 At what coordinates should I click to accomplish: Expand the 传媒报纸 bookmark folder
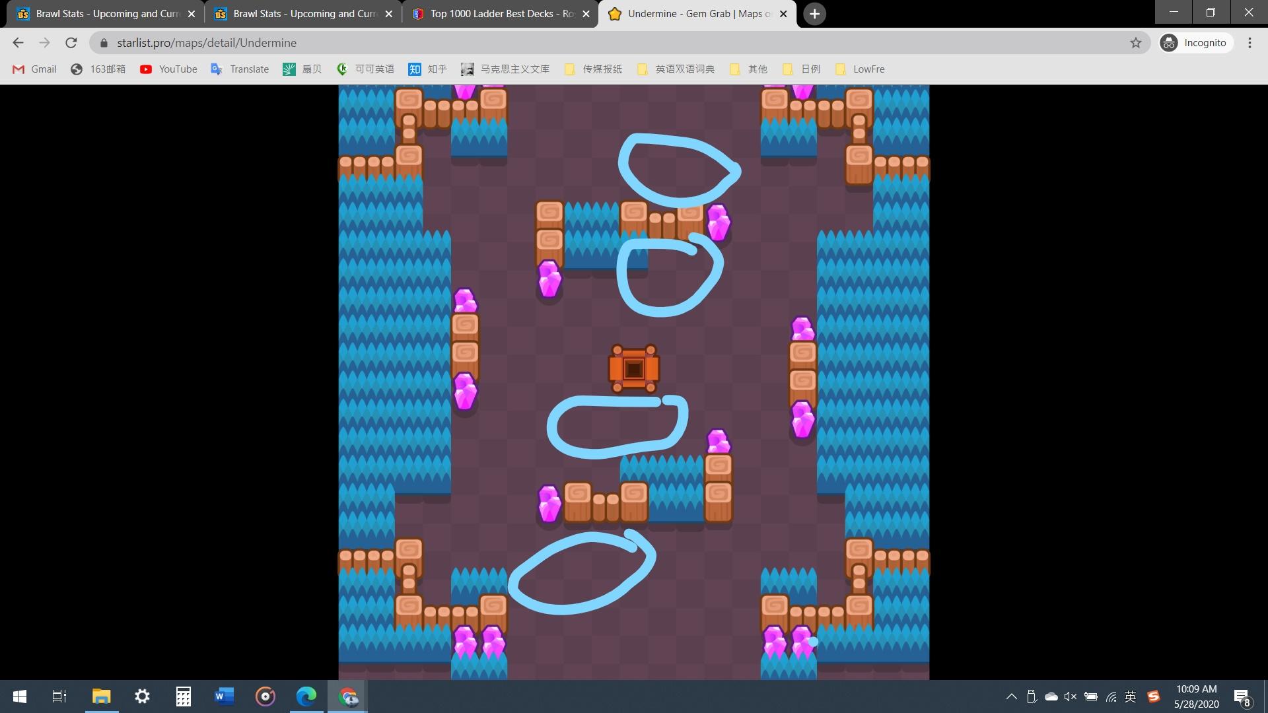(x=593, y=69)
